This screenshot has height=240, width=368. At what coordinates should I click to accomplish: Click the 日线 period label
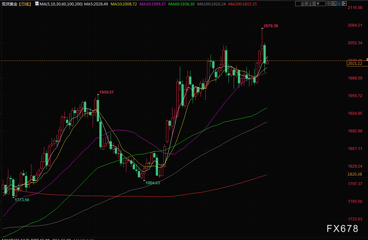26,4
